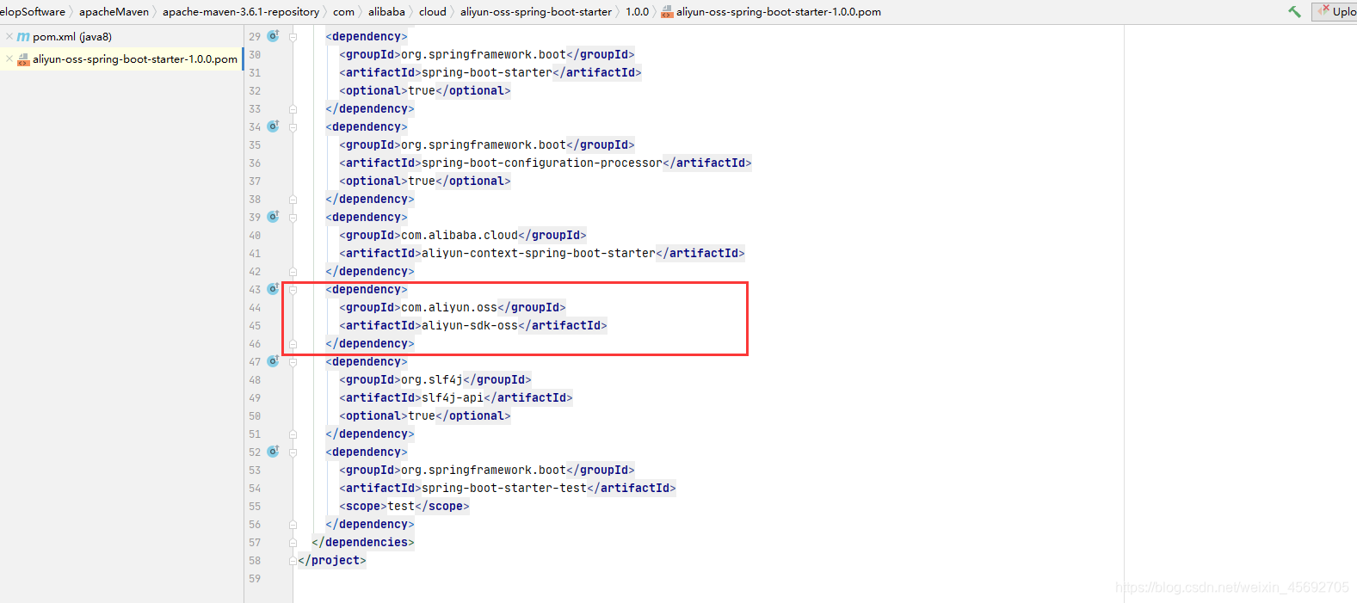
Task: Click optional true on line 50
Action: pyautogui.click(x=425, y=415)
